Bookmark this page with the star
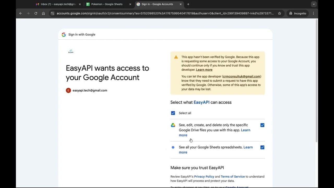This screenshot has width=334, height=188. point(279,13)
